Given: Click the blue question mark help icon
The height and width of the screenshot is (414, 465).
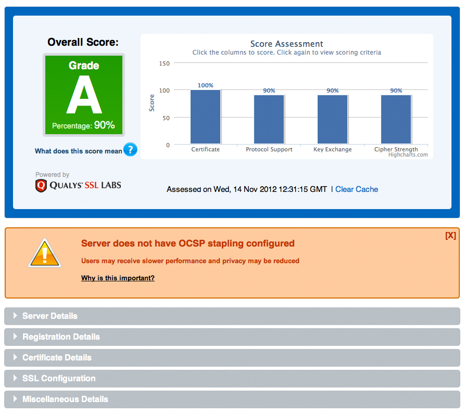Looking at the screenshot, I should click(130, 150).
